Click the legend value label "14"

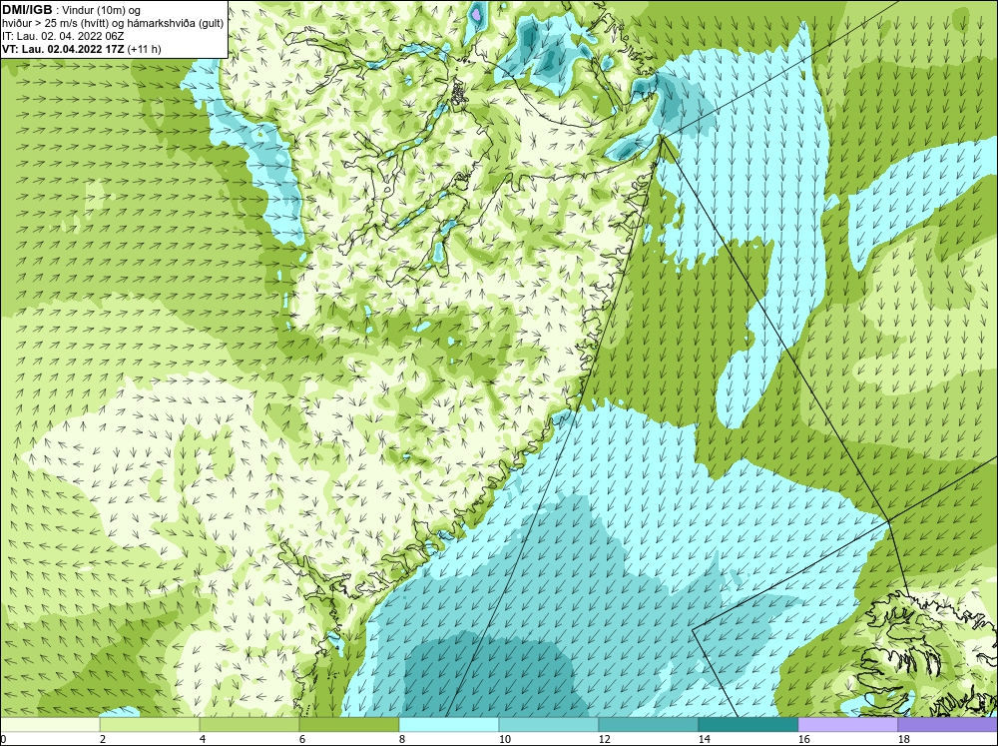705,739
